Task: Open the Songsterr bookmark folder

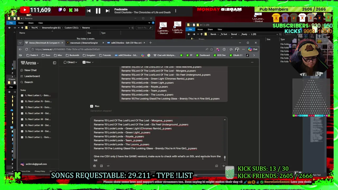Action: (x=89, y=55)
